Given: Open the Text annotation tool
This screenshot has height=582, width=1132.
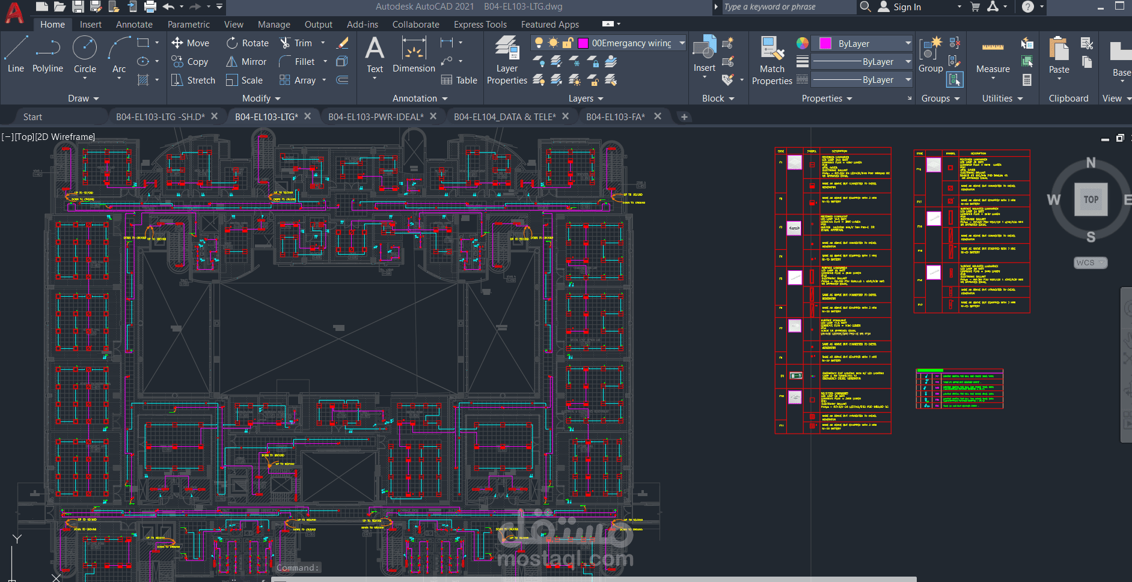Looking at the screenshot, I should (375, 55).
